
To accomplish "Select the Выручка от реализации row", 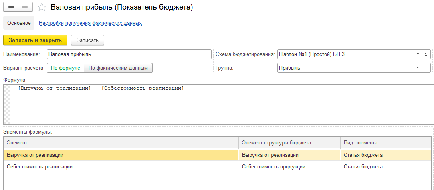I will [217, 155].
